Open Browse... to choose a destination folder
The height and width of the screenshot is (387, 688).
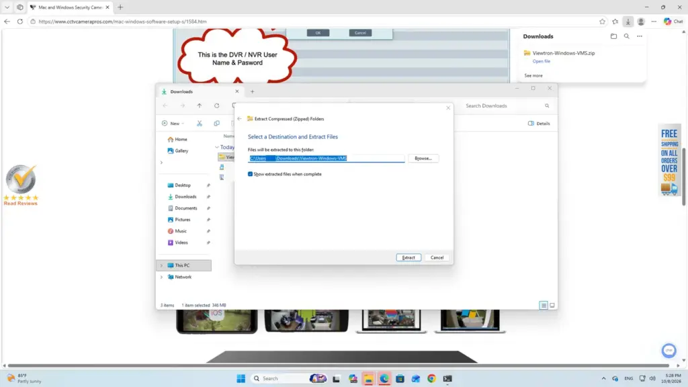point(423,159)
